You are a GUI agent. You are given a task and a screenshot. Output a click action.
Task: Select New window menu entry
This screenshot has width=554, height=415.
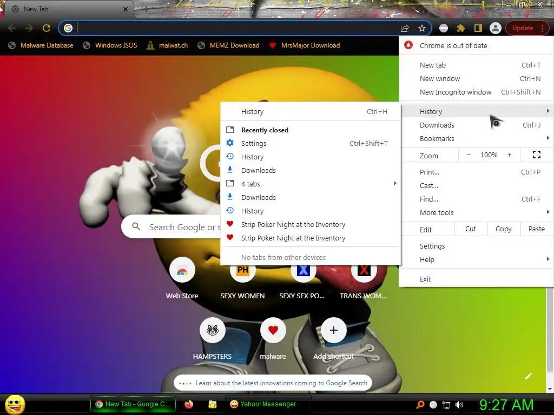476,79
